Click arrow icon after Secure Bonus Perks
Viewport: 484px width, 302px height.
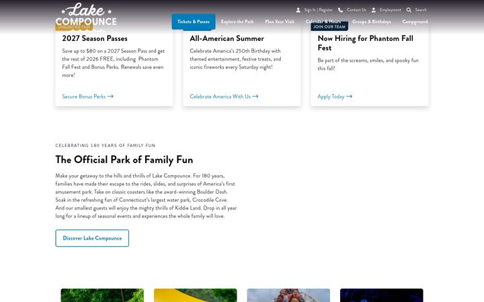pos(110,97)
